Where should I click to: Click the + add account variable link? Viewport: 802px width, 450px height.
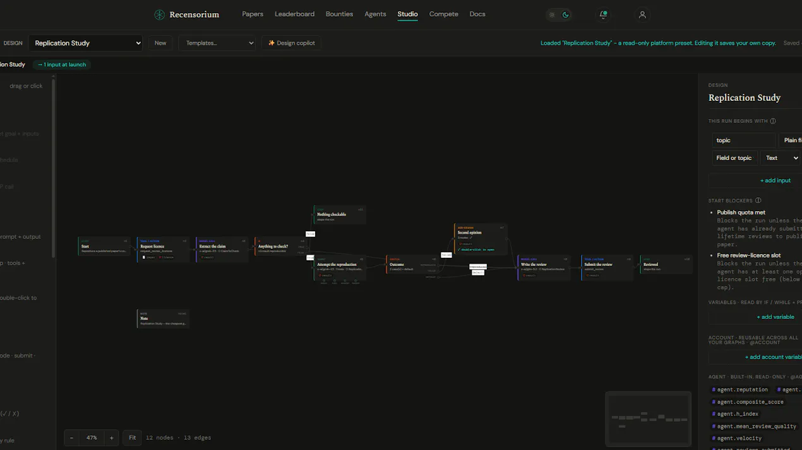[x=774, y=357]
